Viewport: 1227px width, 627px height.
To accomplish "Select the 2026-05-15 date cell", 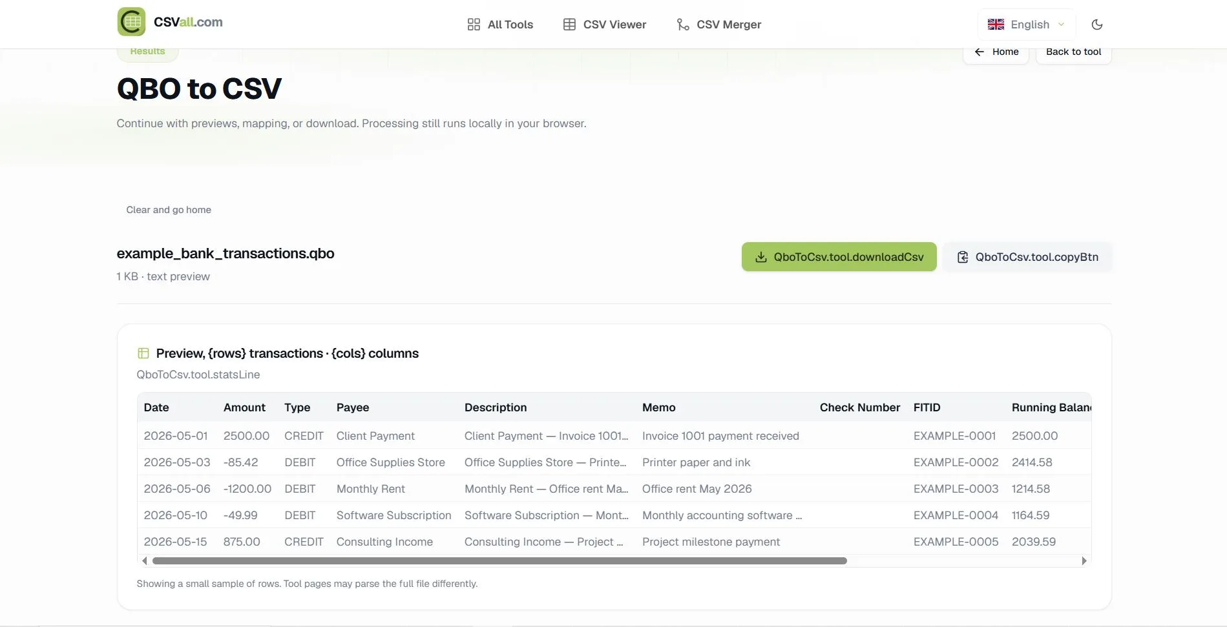I will [175, 542].
